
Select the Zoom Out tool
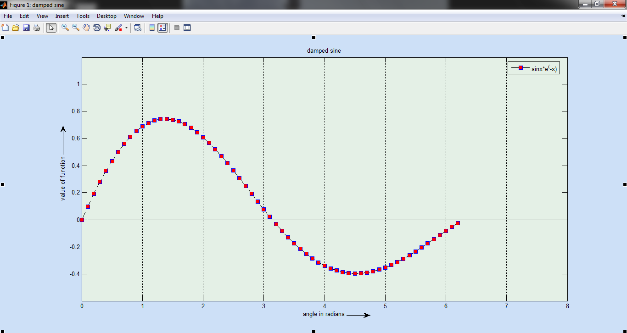[75, 28]
